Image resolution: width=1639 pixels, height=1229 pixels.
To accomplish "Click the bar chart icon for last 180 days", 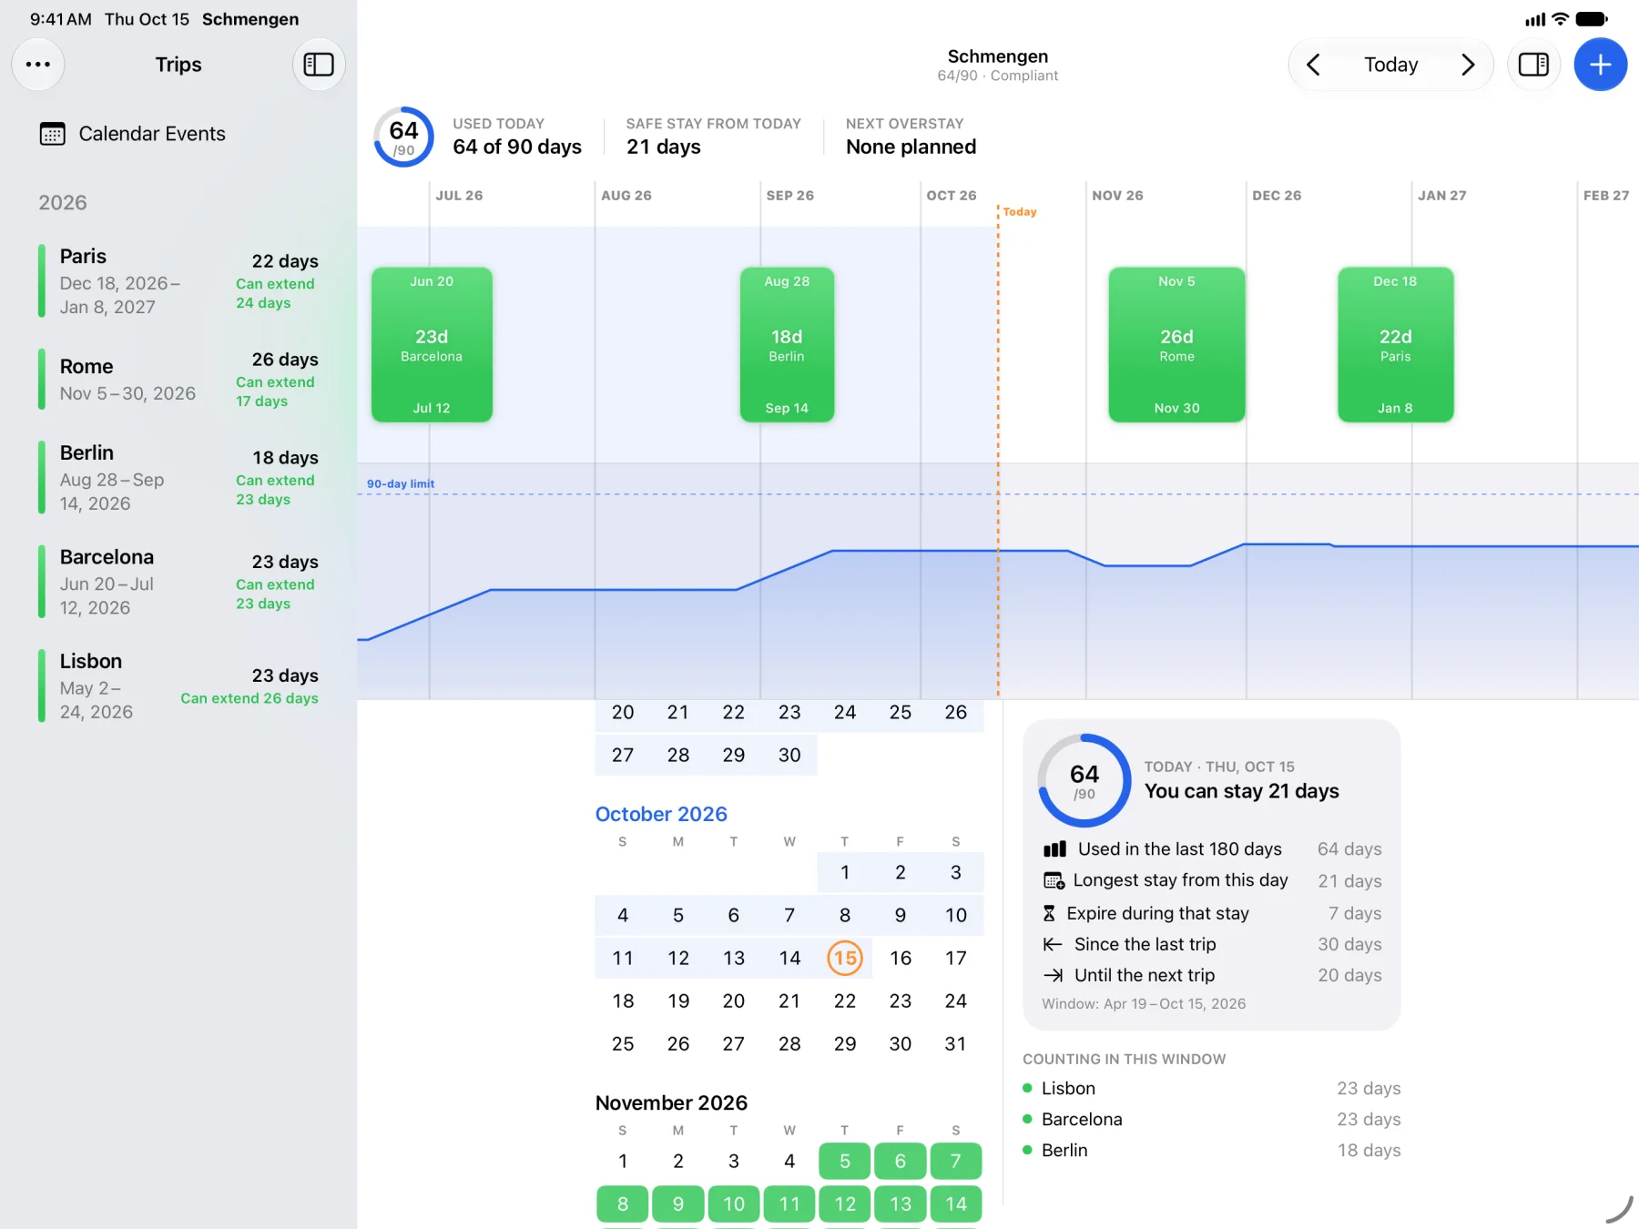I will [1054, 849].
